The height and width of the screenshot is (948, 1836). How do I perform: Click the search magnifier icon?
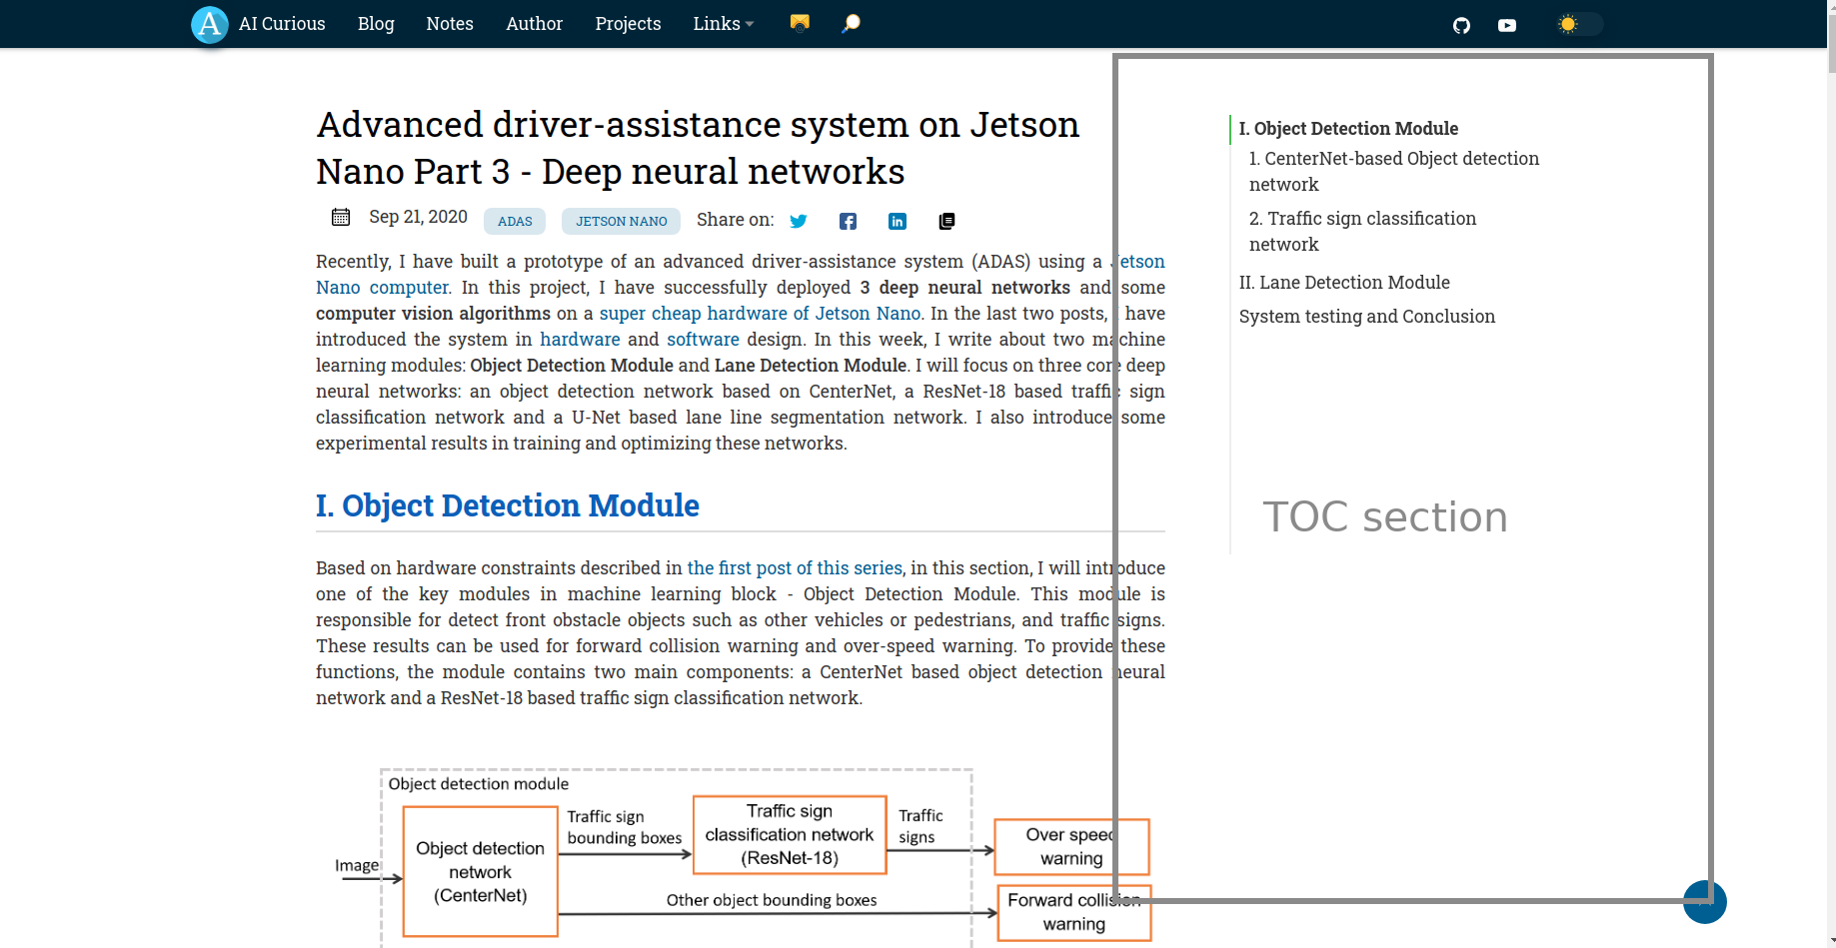[851, 23]
